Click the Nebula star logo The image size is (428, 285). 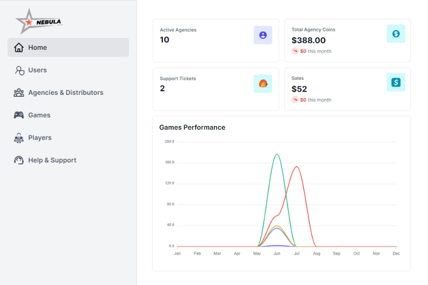(39, 21)
